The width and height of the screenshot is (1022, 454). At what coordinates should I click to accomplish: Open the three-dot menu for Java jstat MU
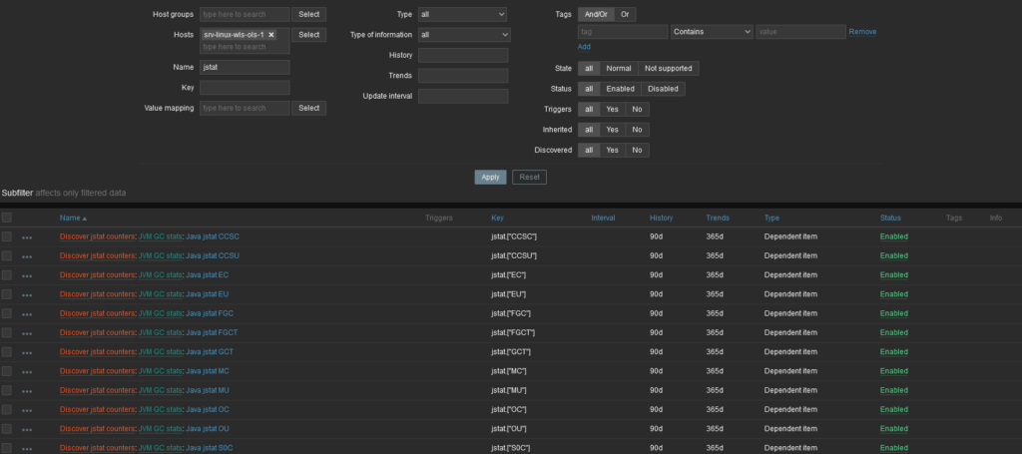(x=27, y=391)
